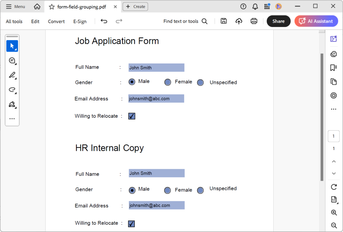Click the Share button
Image resolution: width=343 pixels, height=232 pixels.
pyautogui.click(x=278, y=21)
